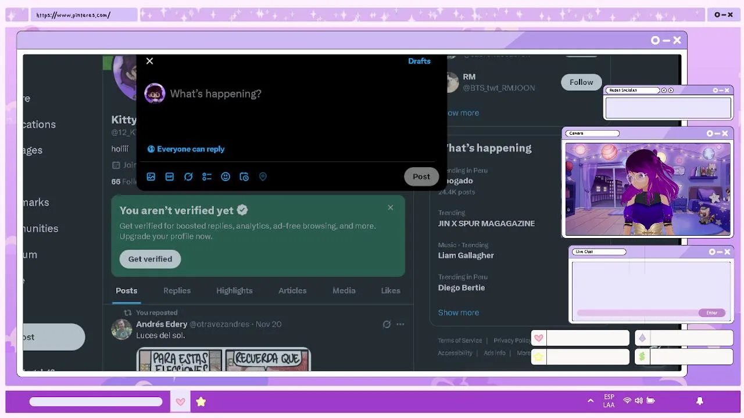Click the RM account name

coord(469,77)
